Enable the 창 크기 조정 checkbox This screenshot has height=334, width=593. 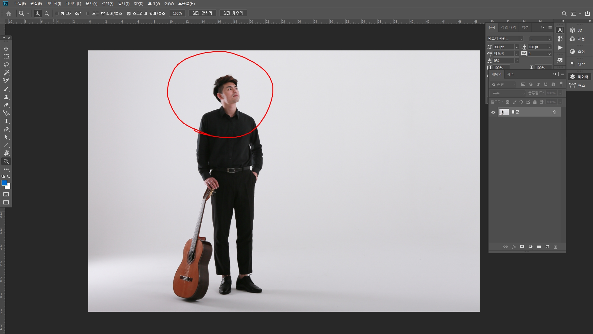point(57,14)
